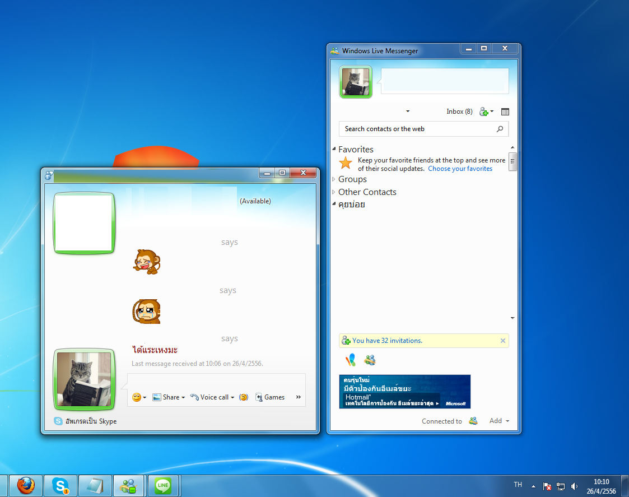Show hidden system tray icons arrow
Viewport: 629px width, 497px height.
(x=534, y=486)
